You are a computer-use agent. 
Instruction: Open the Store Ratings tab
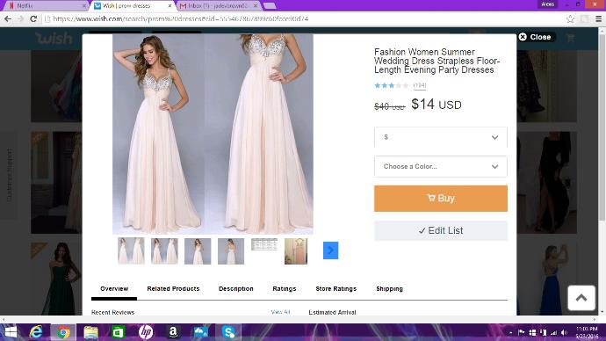(x=335, y=289)
